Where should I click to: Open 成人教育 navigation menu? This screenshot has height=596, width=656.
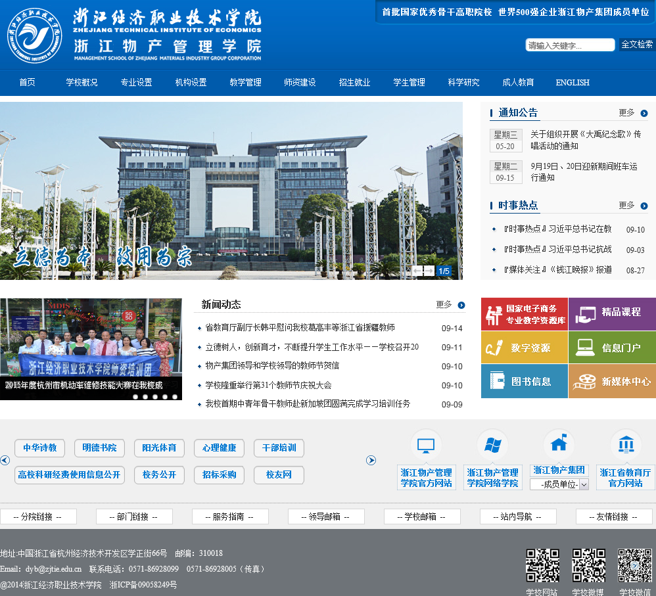[518, 82]
